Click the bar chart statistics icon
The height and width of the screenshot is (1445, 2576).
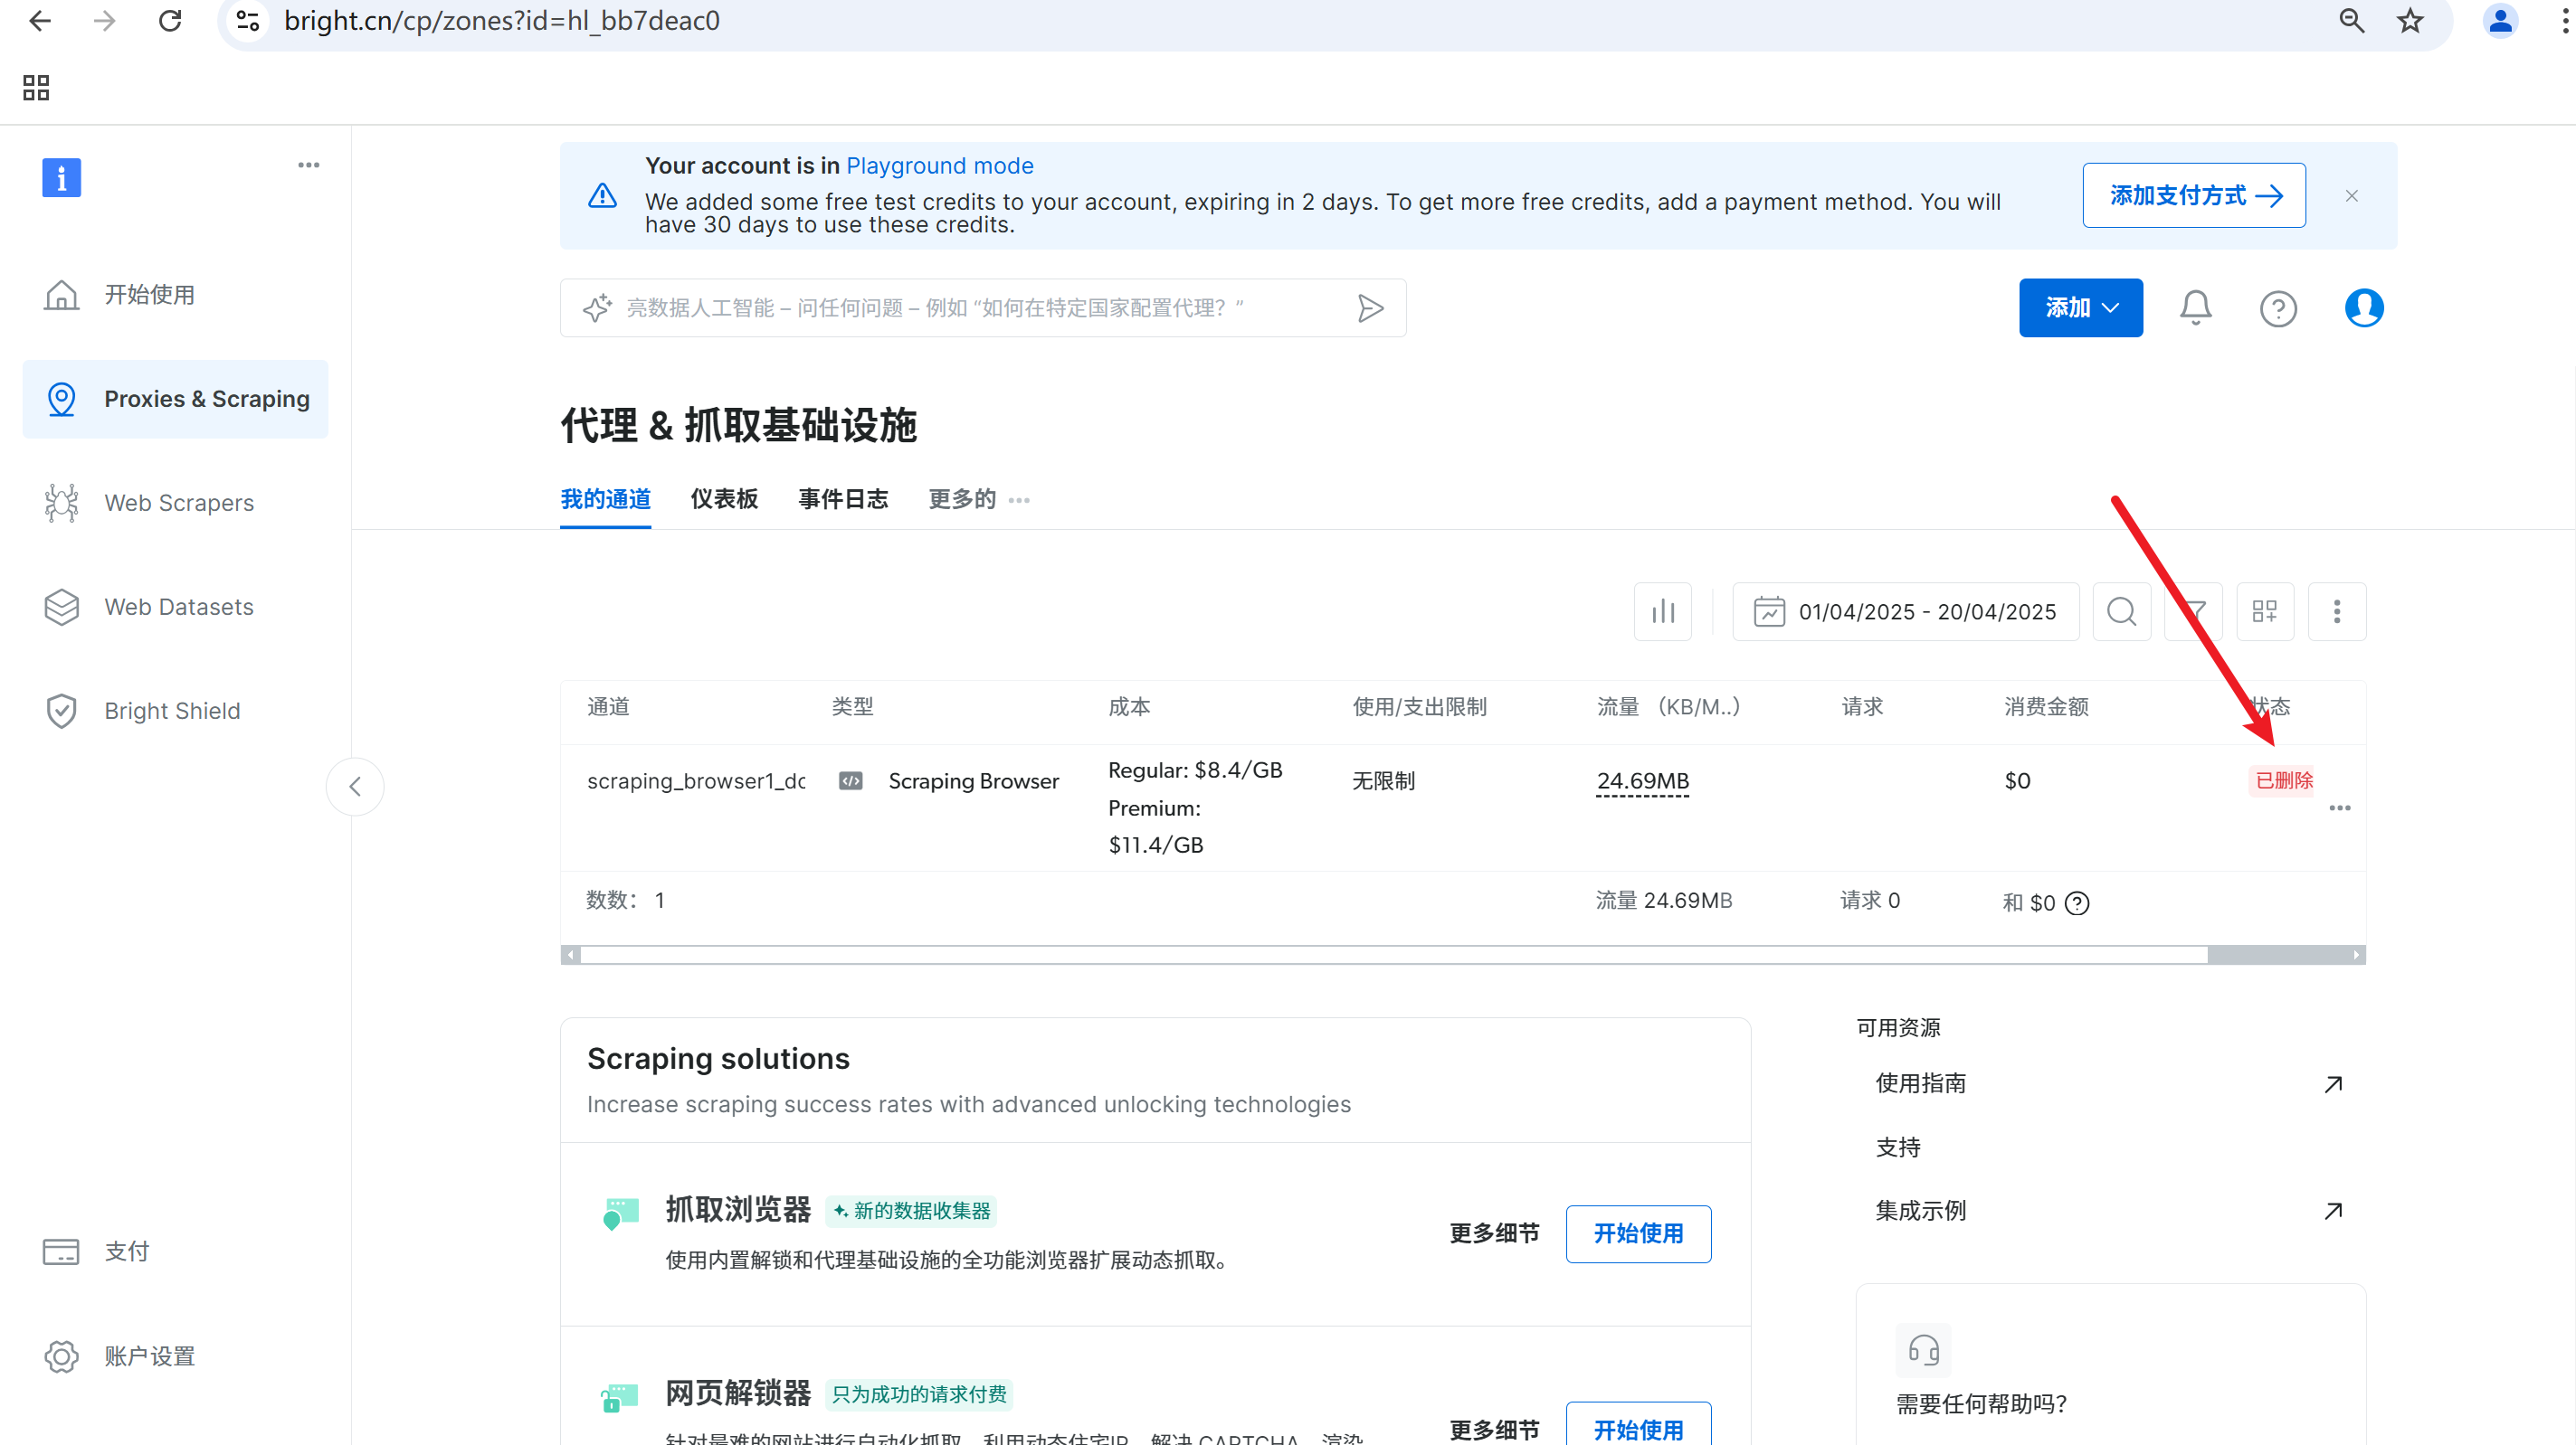(x=1662, y=611)
